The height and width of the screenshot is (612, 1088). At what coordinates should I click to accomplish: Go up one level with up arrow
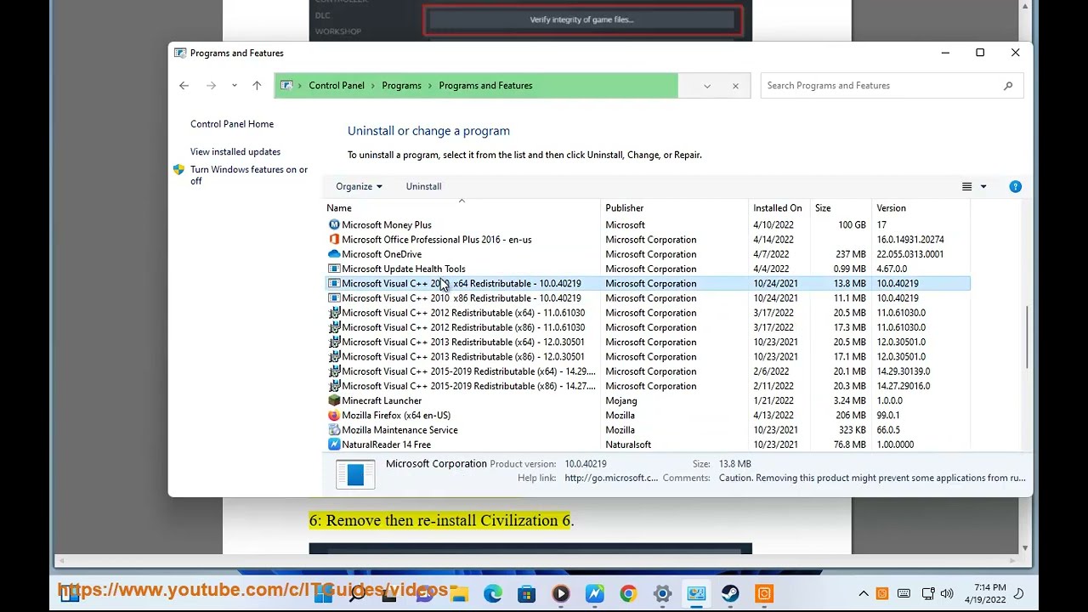(x=257, y=85)
